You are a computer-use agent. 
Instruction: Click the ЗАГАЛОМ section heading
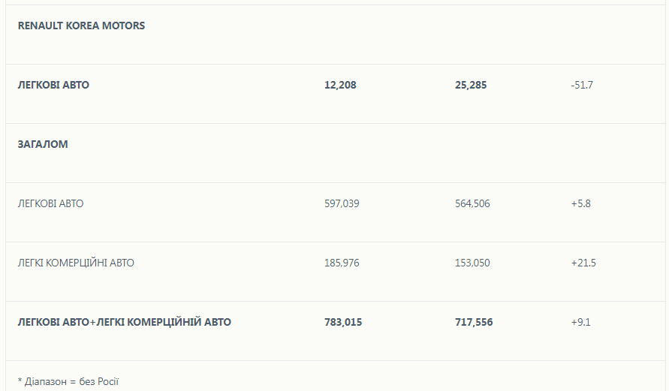43,144
